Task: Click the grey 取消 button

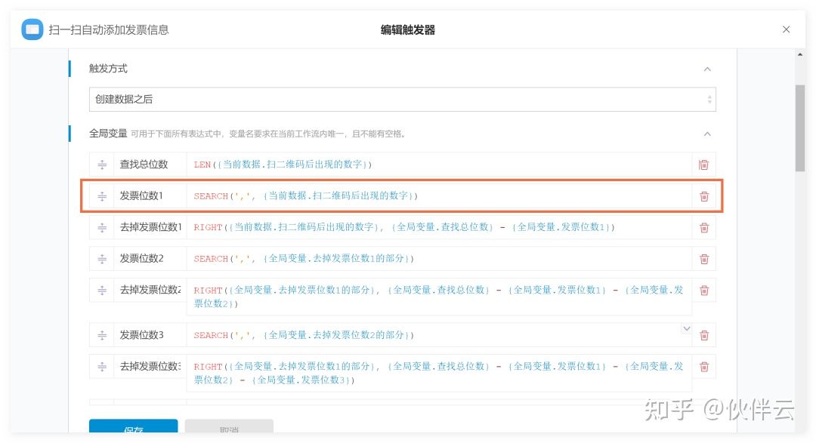Action: pos(229,426)
